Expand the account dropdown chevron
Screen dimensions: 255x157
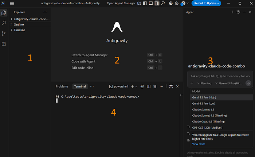(x=188, y=3)
